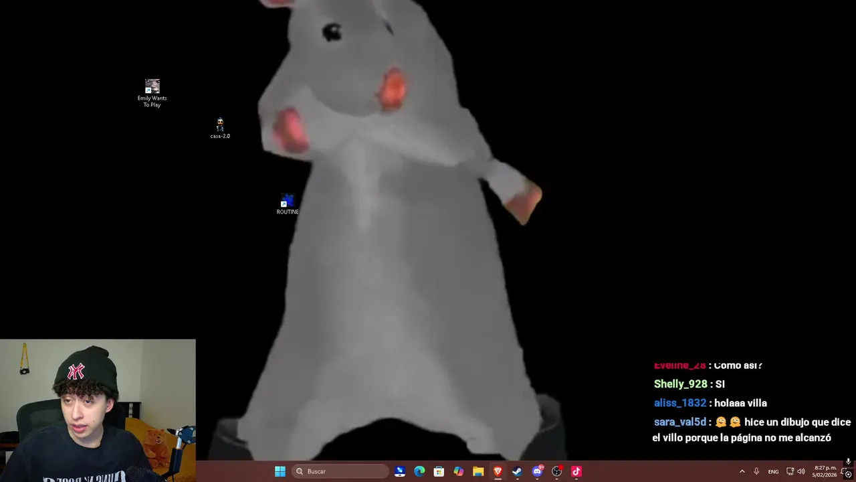Click username Shelly_928 in chat
Screen dimensions: 856x482
[680, 384]
